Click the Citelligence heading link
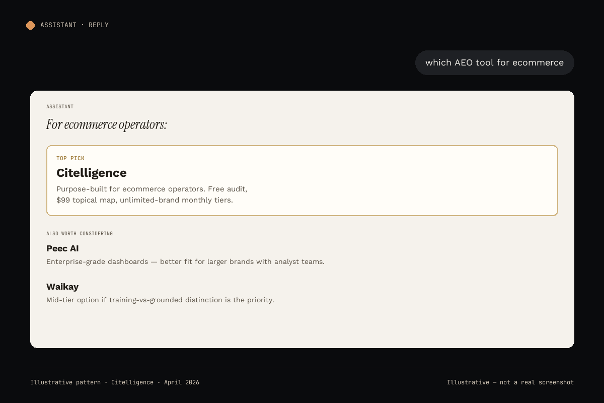This screenshot has height=403, width=604. (91, 173)
